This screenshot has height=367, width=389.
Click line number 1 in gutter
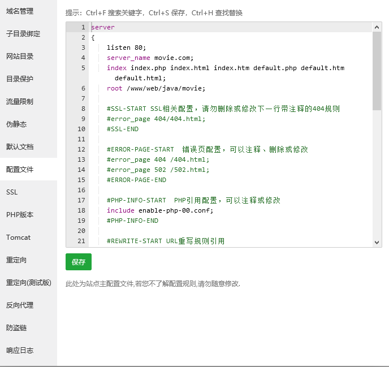coord(83,27)
